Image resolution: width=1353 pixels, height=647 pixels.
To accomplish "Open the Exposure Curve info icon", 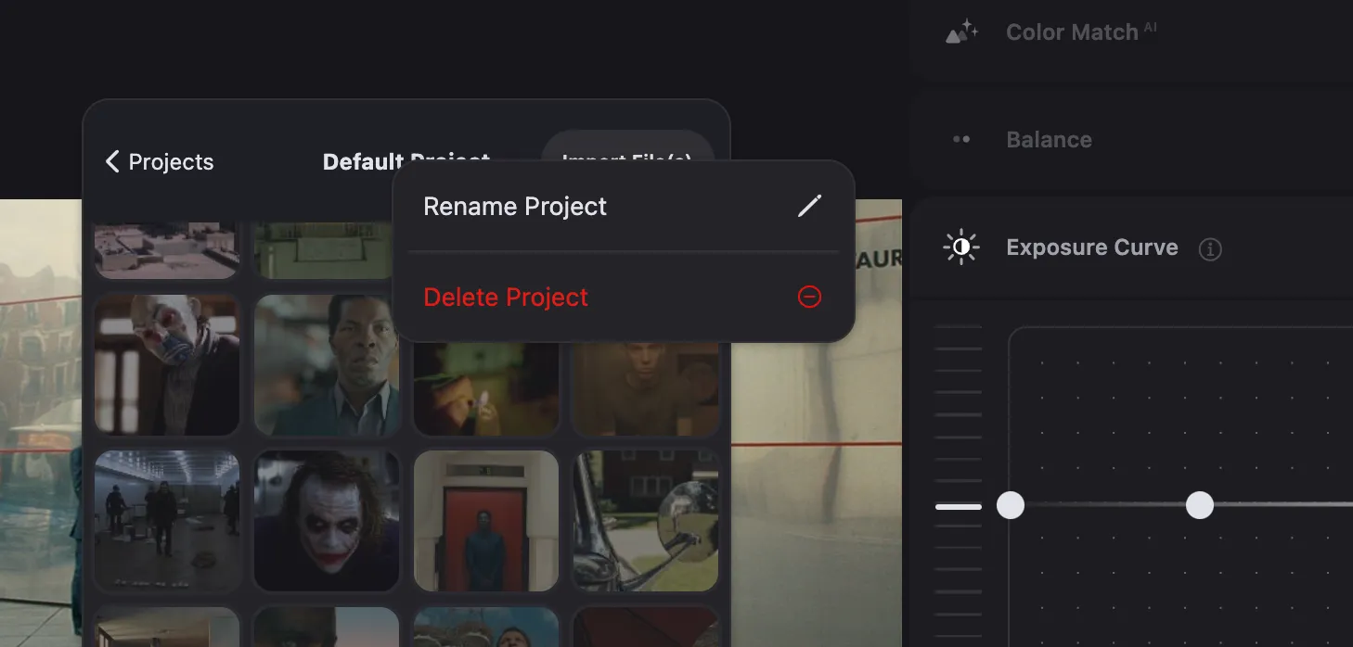I will pyautogui.click(x=1210, y=249).
